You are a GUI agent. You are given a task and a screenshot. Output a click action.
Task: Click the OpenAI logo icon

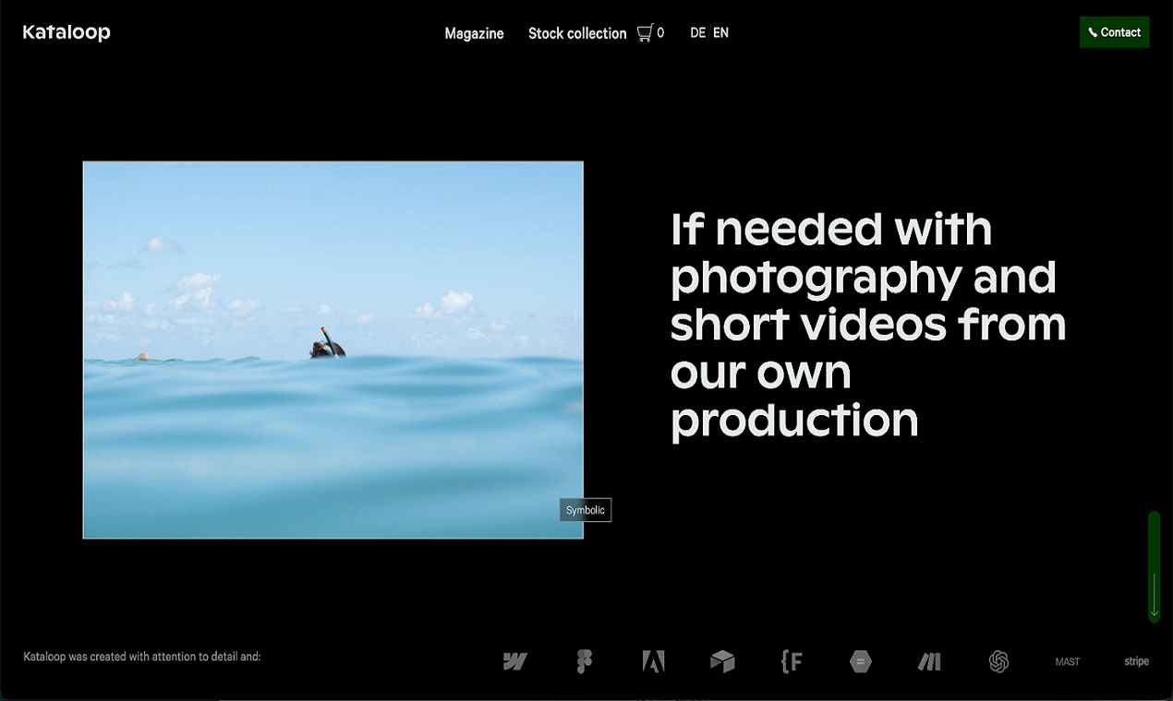click(998, 661)
